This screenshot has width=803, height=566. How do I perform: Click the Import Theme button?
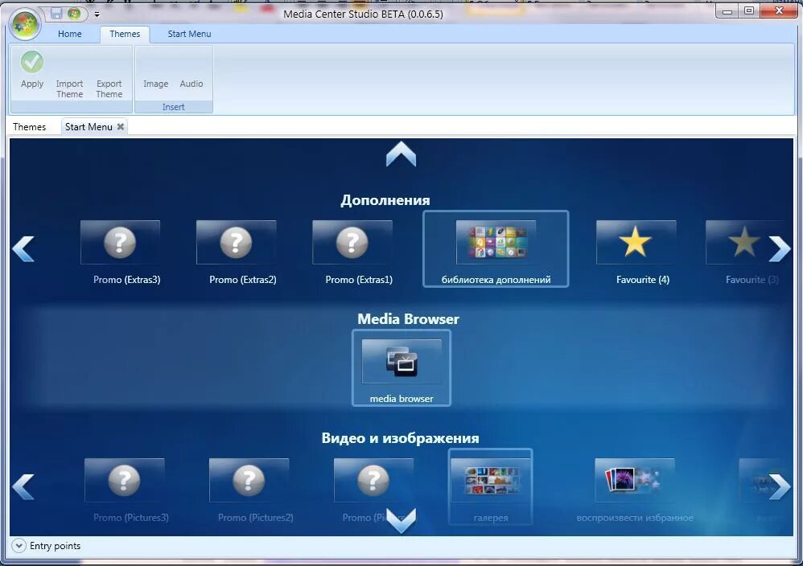pyautogui.click(x=70, y=88)
